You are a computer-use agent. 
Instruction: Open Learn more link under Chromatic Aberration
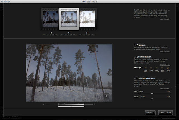(x=165, y=88)
